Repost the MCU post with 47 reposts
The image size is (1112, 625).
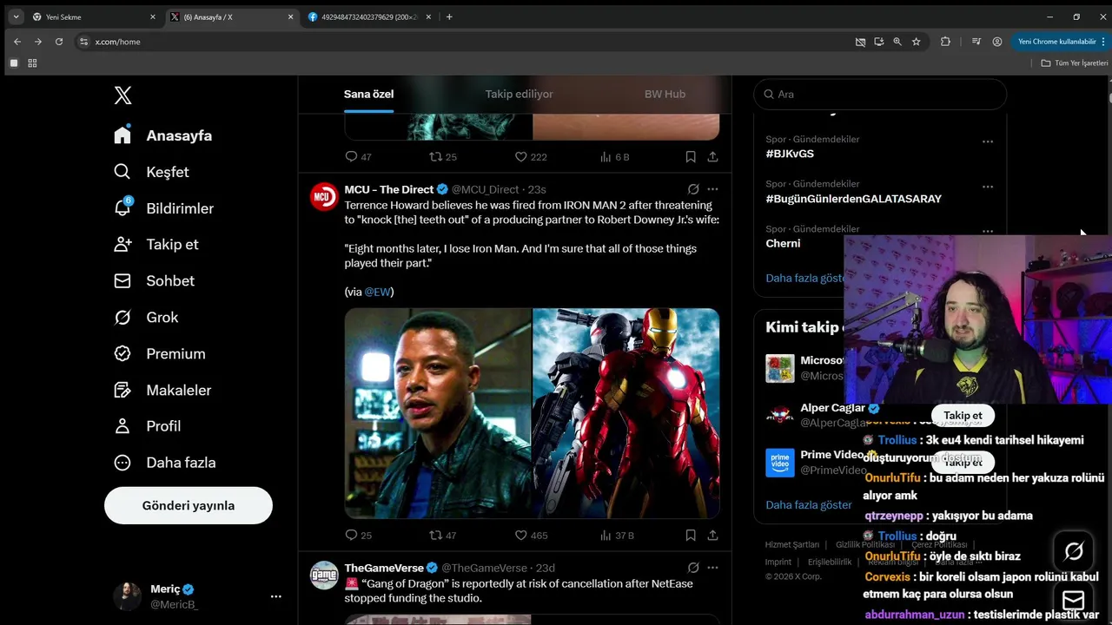click(x=443, y=536)
